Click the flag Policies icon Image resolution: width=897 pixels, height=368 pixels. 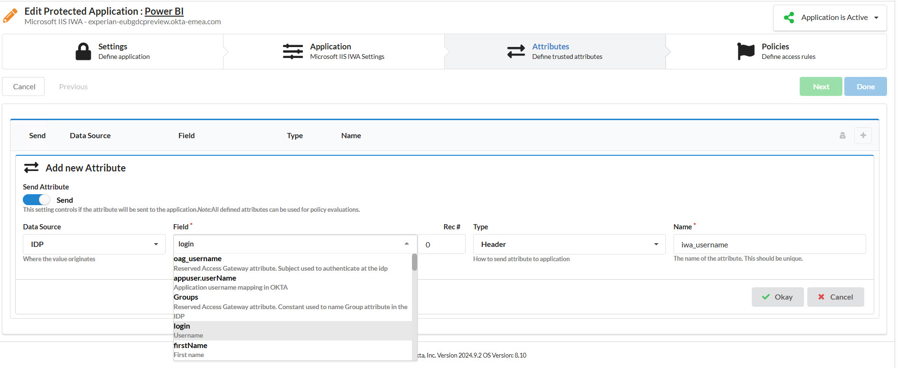(x=746, y=51)
